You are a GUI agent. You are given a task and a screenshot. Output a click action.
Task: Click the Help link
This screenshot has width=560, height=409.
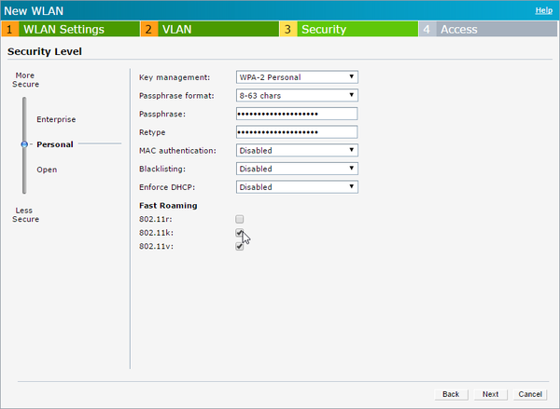pos(543,10)
